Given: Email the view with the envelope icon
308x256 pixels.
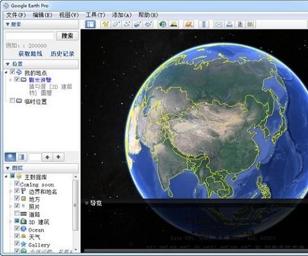Looking at the screenshot, I should coord(218,24).
